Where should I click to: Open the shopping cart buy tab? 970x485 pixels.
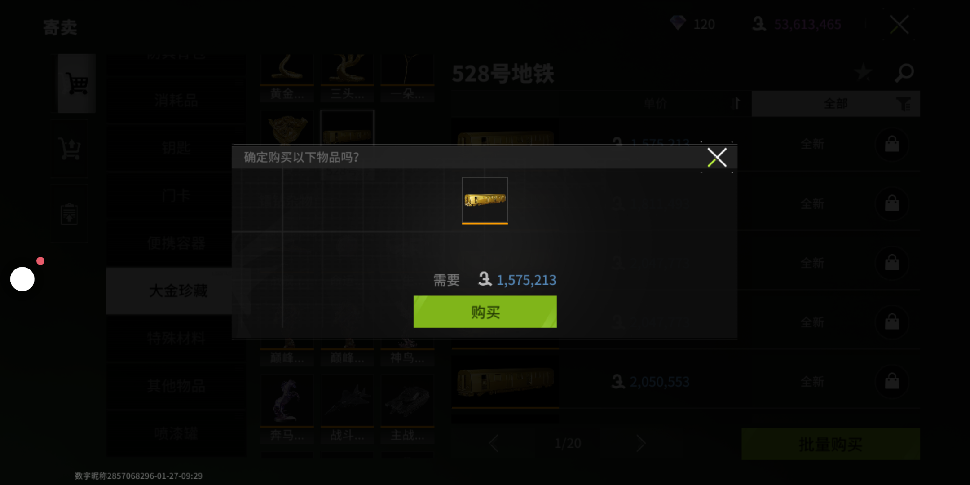(77, 84)
